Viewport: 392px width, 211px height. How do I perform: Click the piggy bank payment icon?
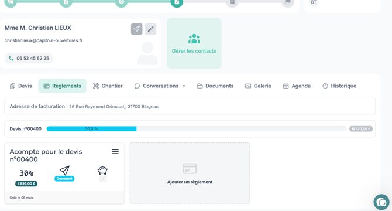coord(102,171)
